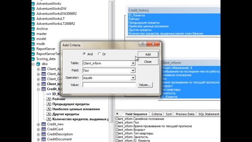Expand the CreditCard table node

tap(38, 129)
